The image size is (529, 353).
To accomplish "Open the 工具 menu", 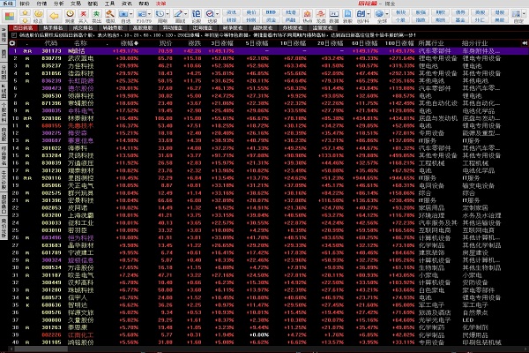I will (x=108, y=4).
